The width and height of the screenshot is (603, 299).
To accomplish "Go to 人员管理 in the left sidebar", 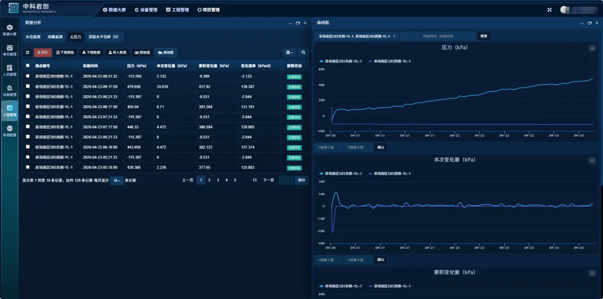I will pos(9,70).
